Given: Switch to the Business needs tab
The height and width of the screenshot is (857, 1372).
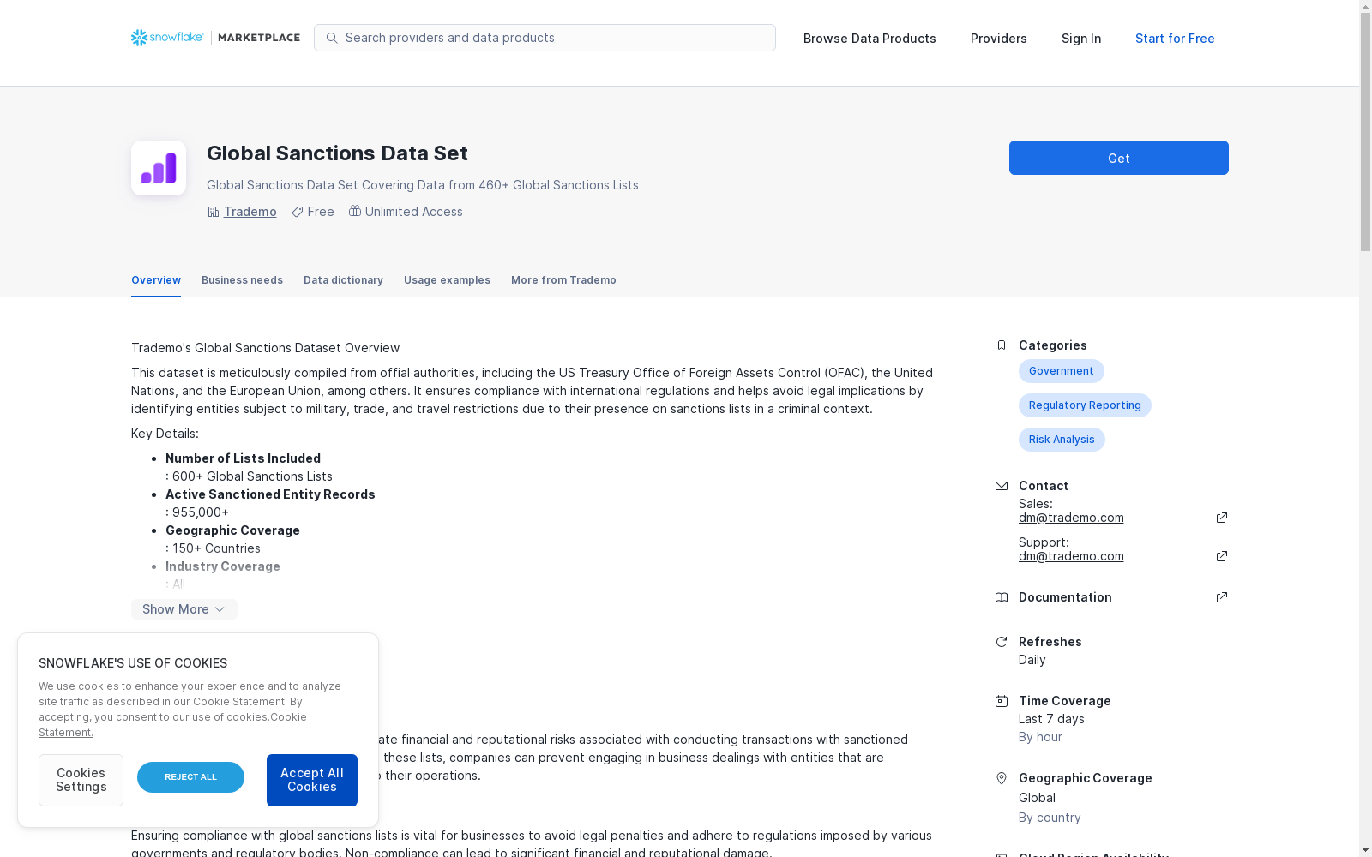Looking at the screenshot, I should pos(242,280).
